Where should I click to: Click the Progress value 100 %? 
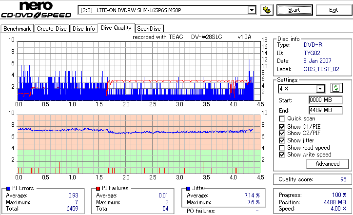(339, 195)
